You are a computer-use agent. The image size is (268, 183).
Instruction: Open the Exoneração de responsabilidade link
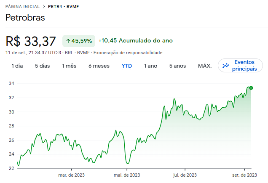pos(128,53)
